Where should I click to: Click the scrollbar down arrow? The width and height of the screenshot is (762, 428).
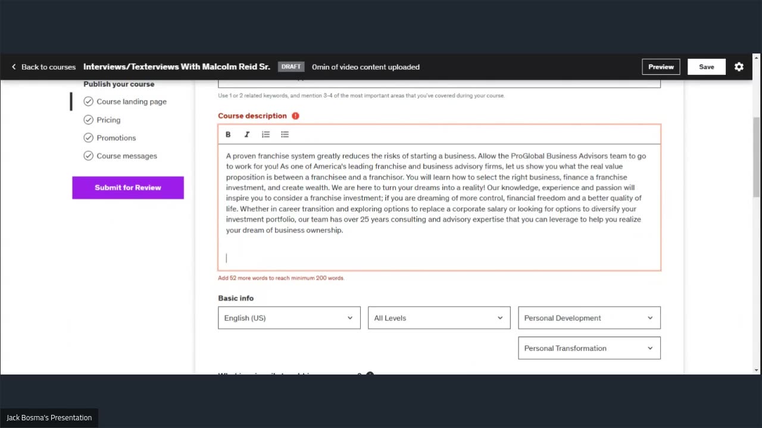click(x=757, y=370)
